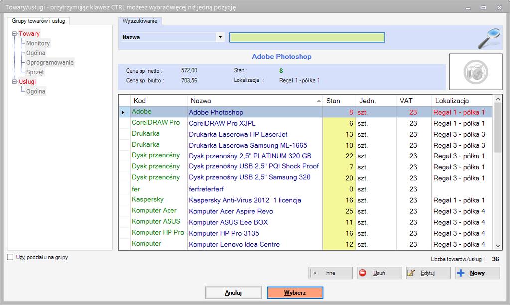Viewport: 510px width, 305px height.
Task: Enable the Użyj podziału na grupy checkbox
Action: pos(10,257)
